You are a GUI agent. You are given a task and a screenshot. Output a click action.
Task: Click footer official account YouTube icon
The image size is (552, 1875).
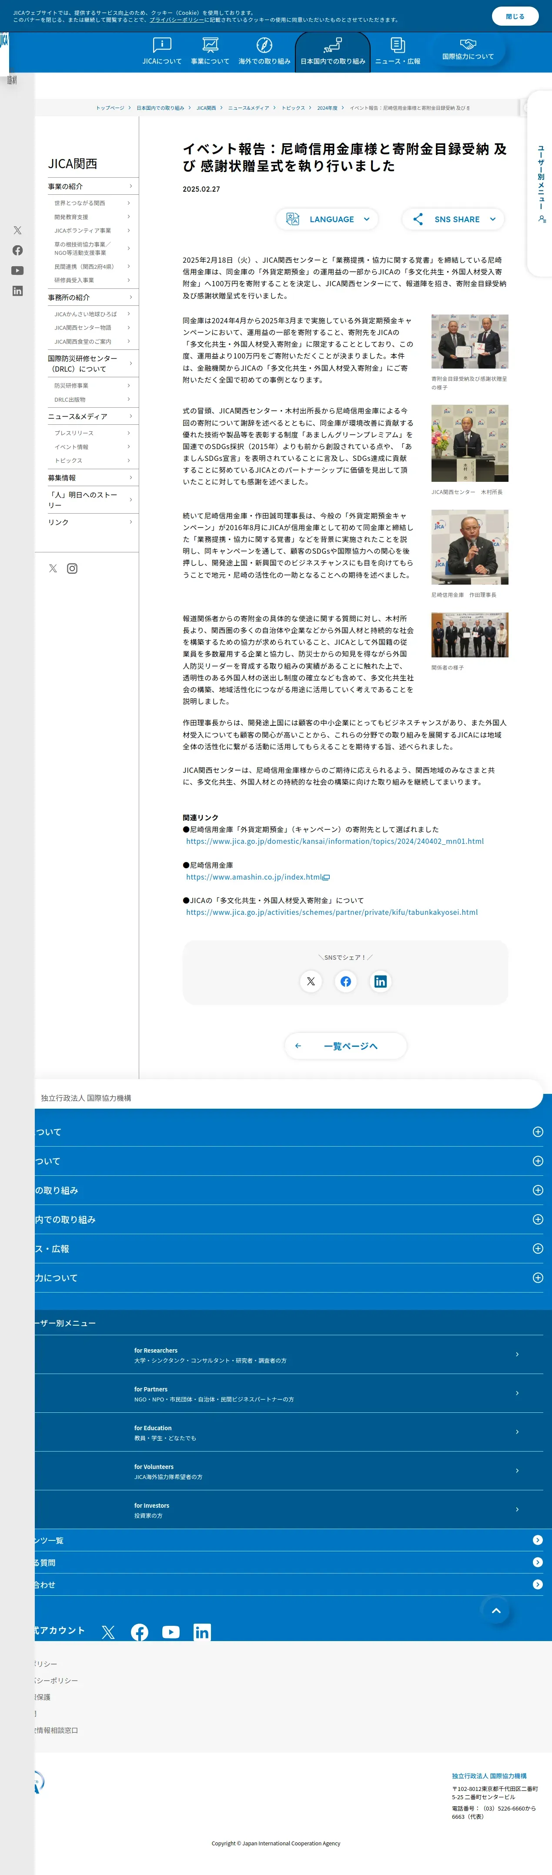coord(171,1632)
